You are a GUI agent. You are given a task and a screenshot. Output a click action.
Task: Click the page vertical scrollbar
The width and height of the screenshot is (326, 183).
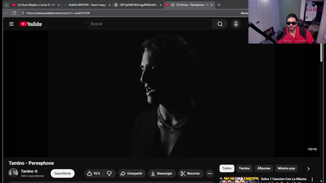tap(321, 53)
